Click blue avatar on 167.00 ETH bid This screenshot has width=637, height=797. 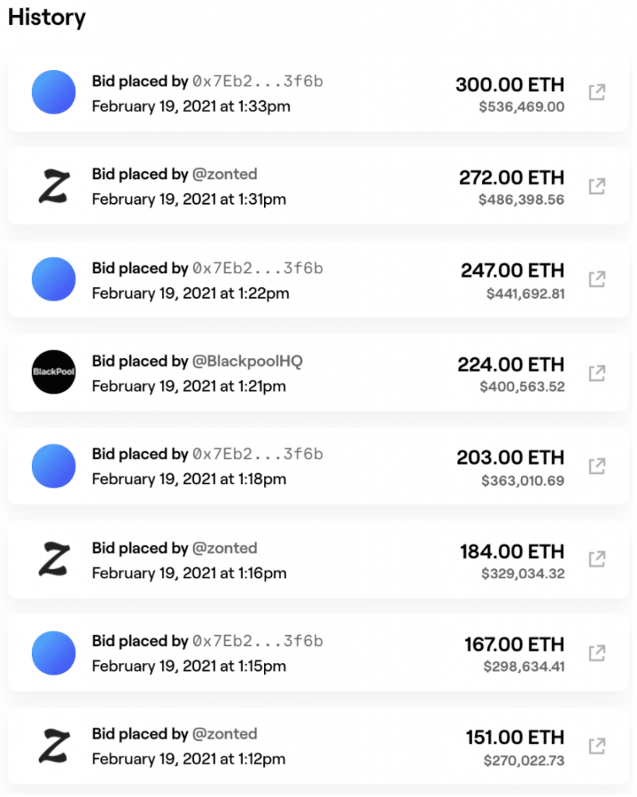point(54,653)
